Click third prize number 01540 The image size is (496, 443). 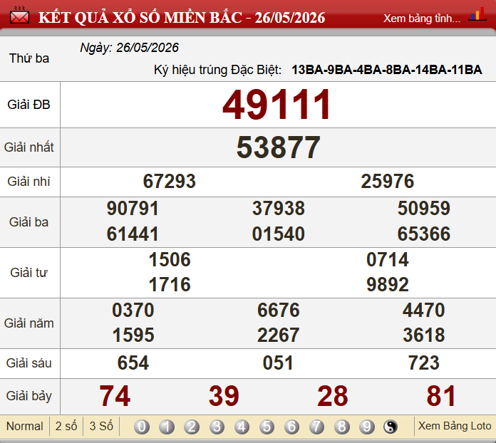279,234
